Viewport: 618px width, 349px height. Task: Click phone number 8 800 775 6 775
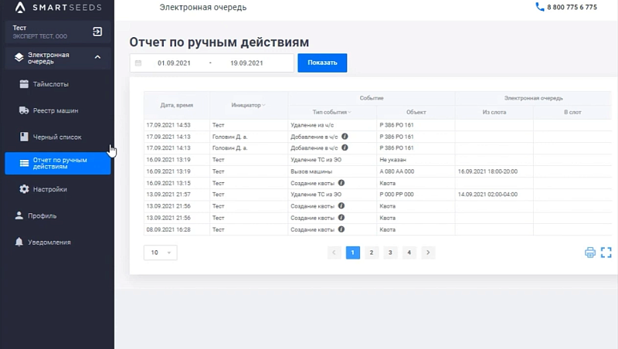coord(572,7)
